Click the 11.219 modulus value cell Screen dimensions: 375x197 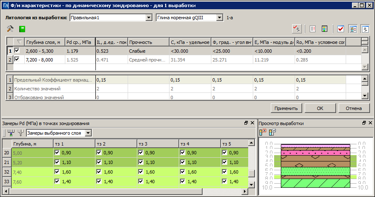[x=274, y=60]
